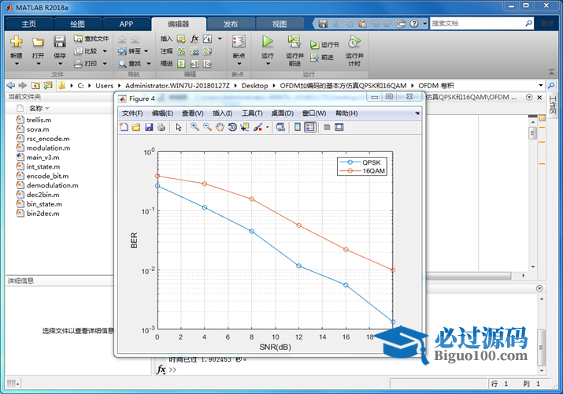Click the Zoom In tool in Figure 4

(x=194, y=127)
